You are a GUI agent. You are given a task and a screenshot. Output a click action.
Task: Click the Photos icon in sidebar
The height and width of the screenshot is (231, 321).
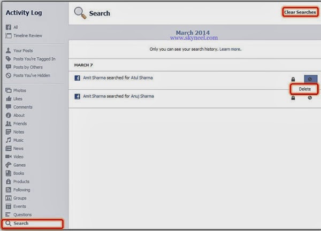[x=9, y=90]
